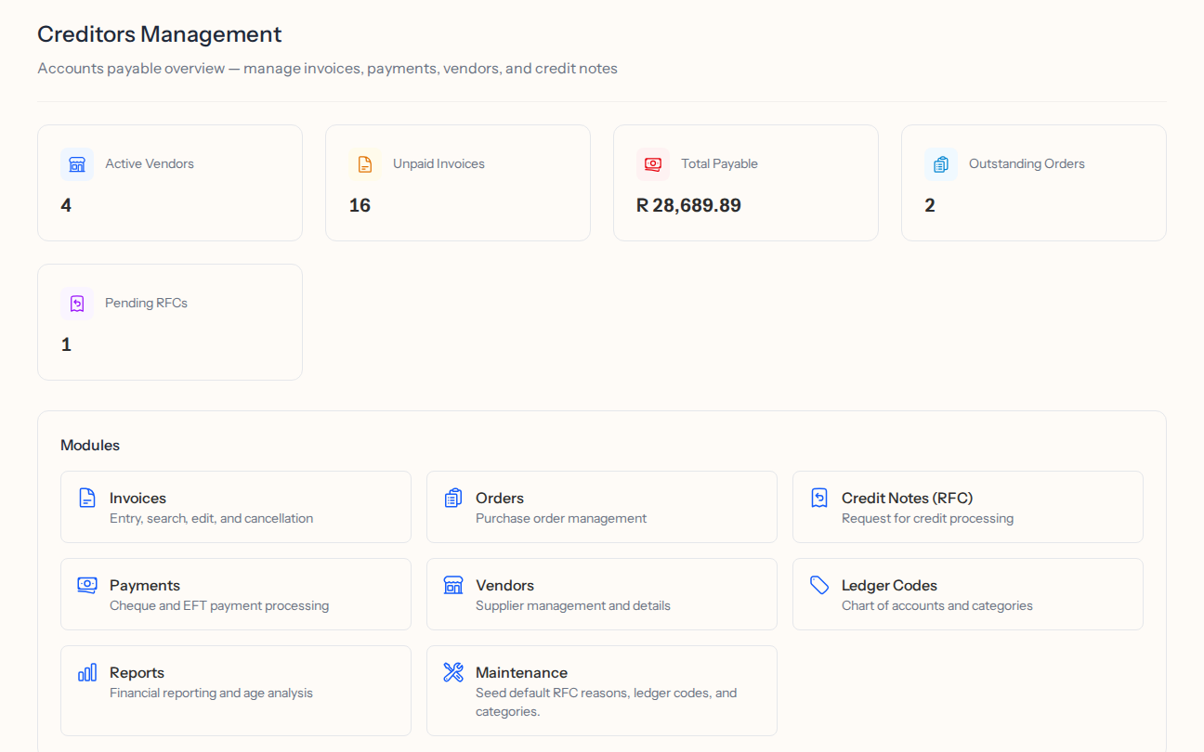Click 'Request for credit processing' description

[x=927, y=519]
